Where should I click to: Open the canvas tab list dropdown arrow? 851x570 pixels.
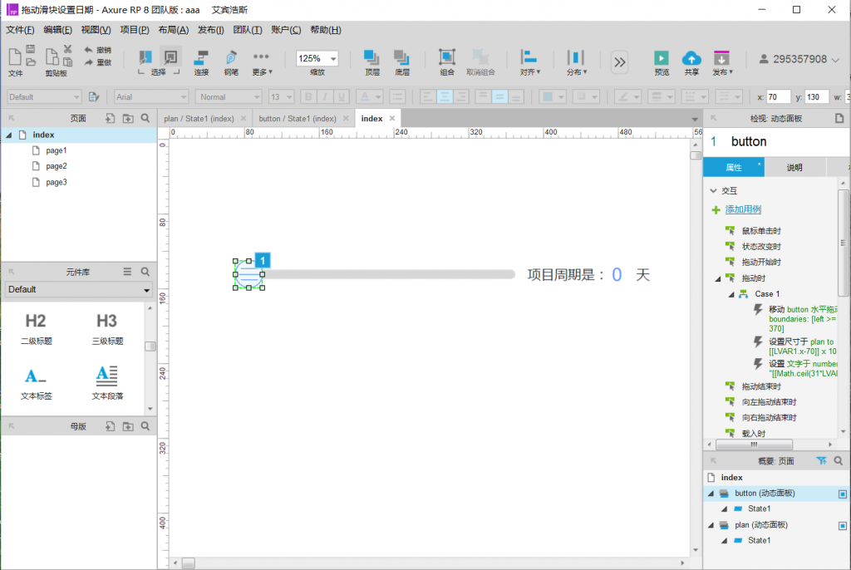click(695, 119)
